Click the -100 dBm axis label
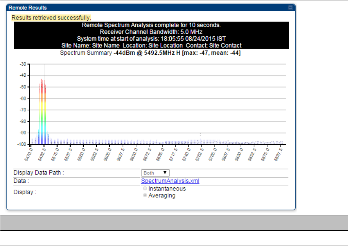The width and height of the screenshot is (348, 246). pos(22,144)
